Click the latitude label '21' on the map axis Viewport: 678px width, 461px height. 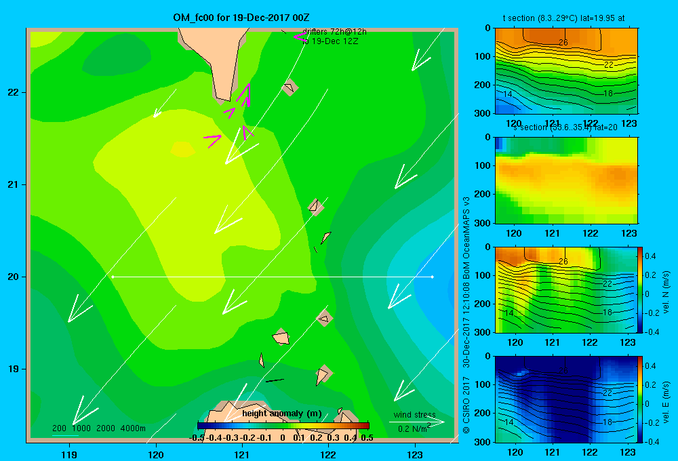click(x=14, y=184)
